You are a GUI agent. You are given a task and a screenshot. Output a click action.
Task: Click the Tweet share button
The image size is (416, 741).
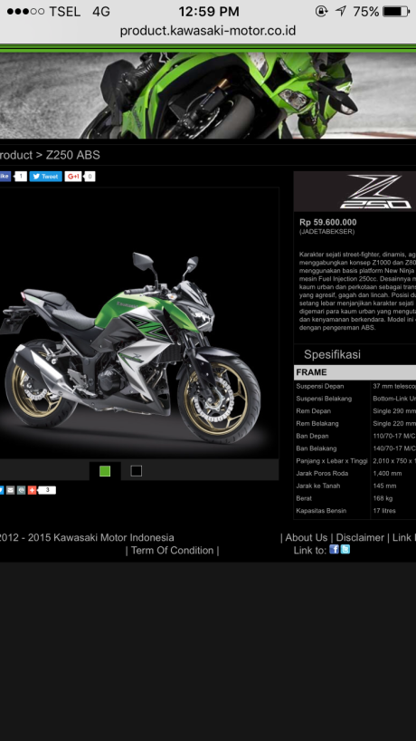tap(46, 177)
